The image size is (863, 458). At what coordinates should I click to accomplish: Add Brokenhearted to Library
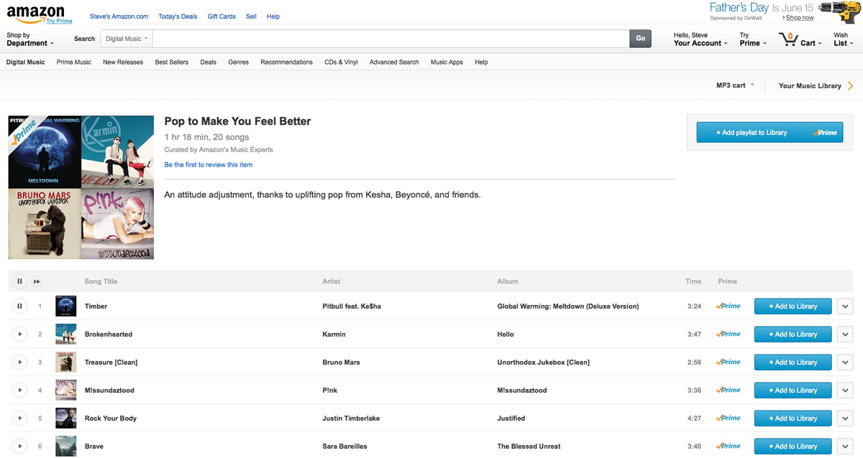(793, 335)
